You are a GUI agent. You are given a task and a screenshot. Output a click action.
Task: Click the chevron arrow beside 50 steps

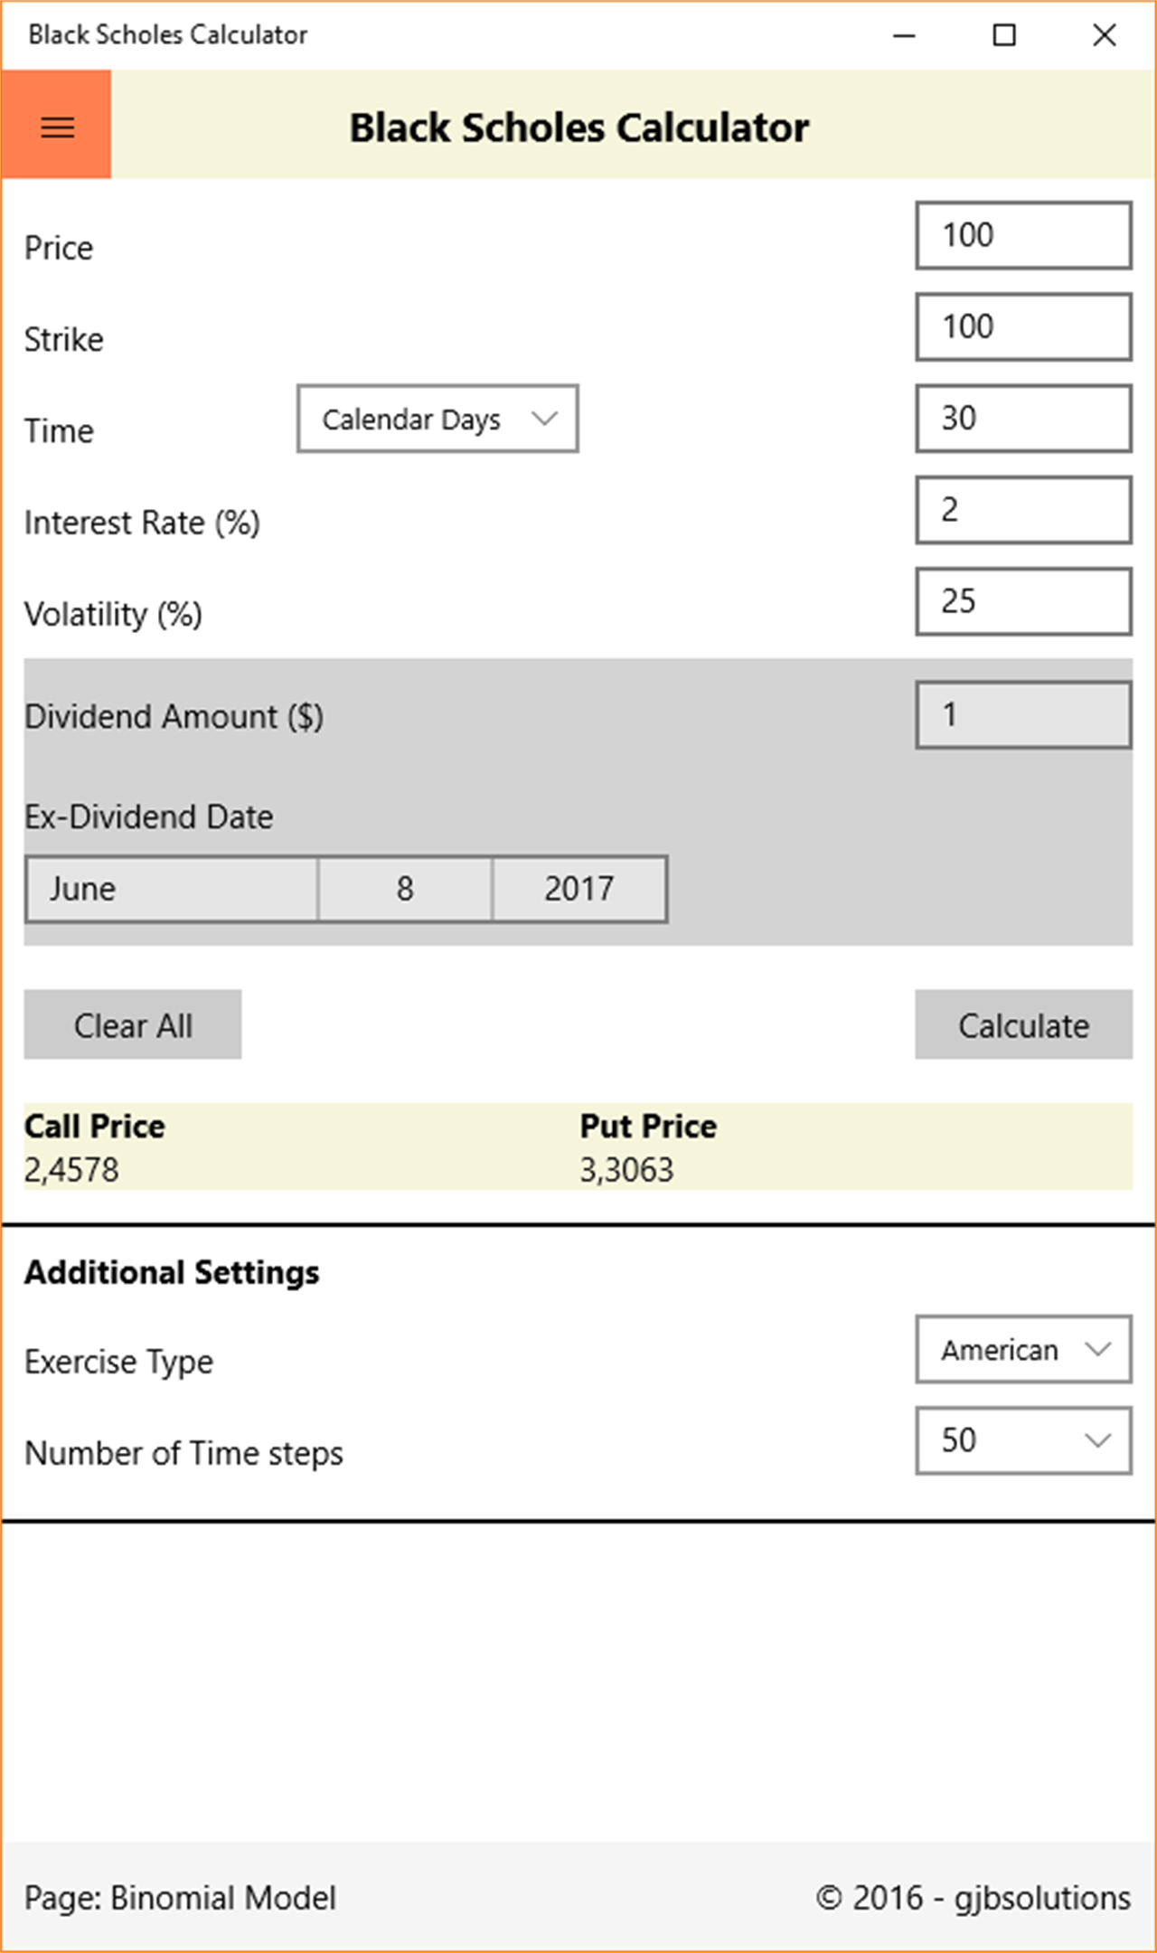pyautogui.click(x=1097, y=1441)
